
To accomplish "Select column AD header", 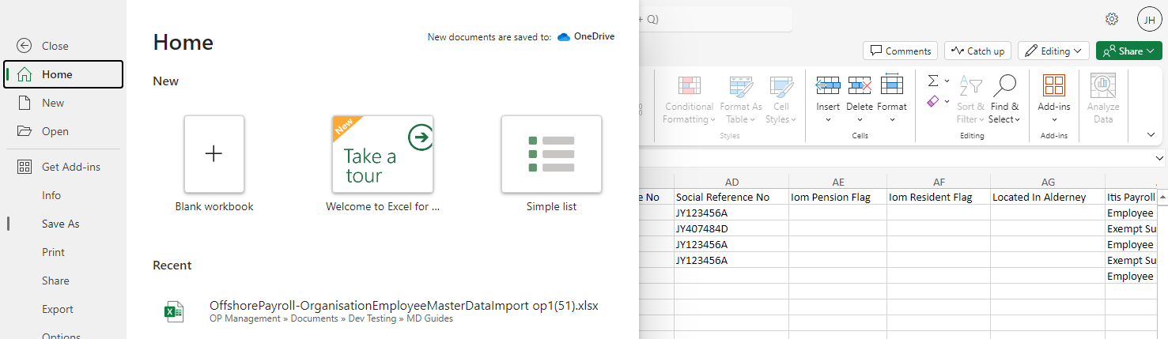I will [731, 182].
